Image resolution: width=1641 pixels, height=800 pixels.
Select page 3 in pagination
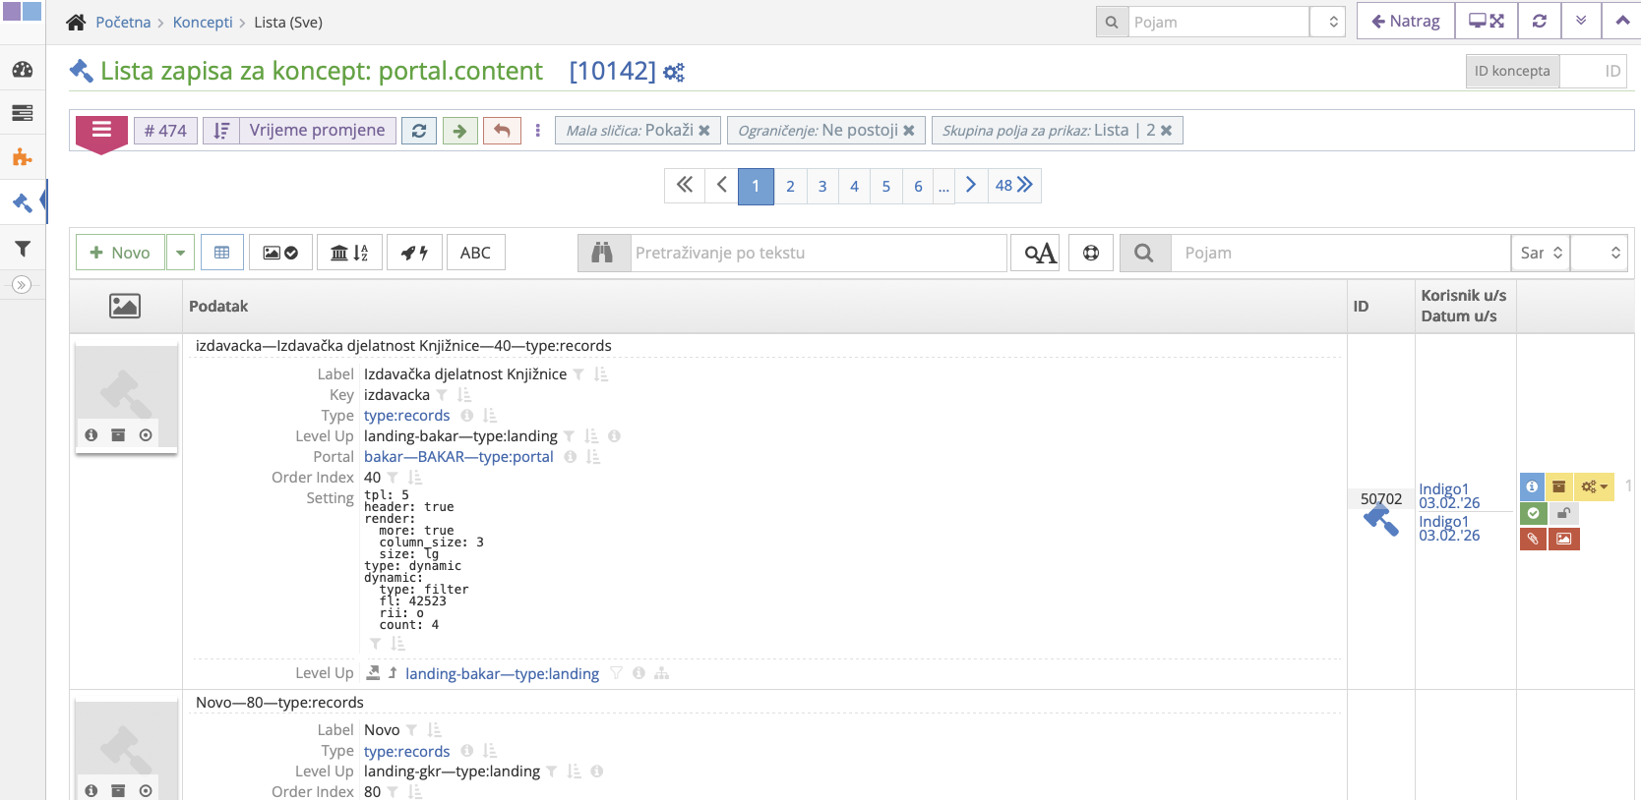click(x=822, y=186)
